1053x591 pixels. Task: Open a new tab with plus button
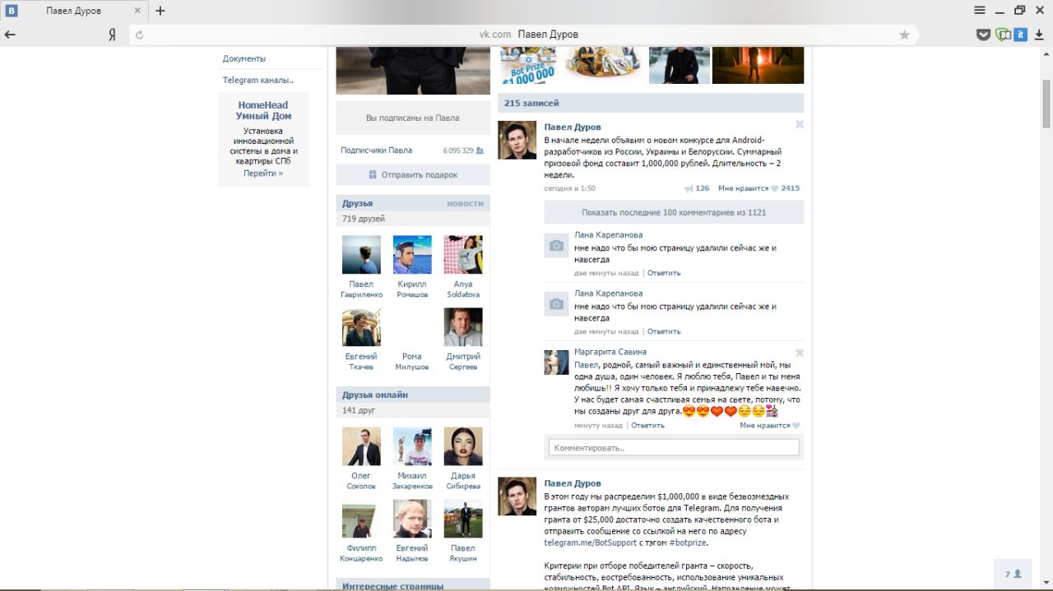click(160, 11)
